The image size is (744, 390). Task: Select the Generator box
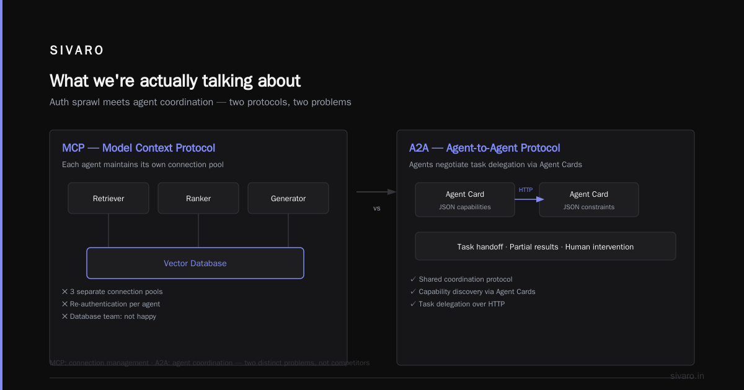click(288, 198)
